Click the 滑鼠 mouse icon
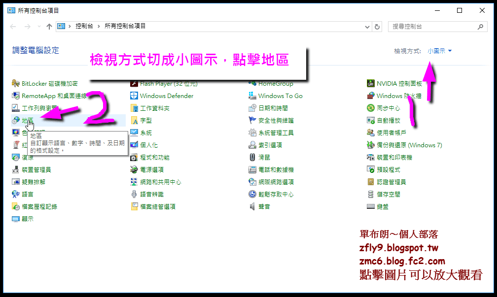 [252, 158]
